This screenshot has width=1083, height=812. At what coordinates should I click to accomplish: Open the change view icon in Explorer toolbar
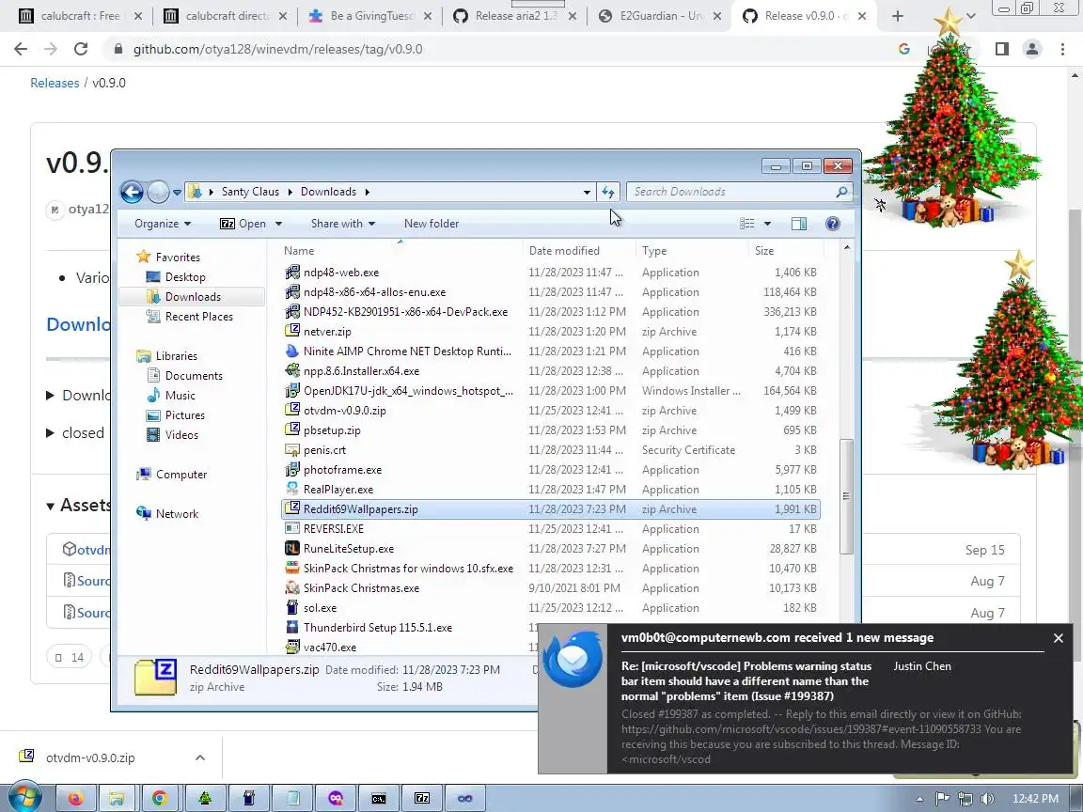pos(746,224)
